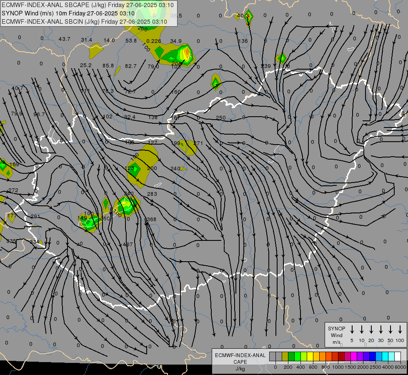
Task: Click the 10 m/s wind arrow in legend
Action: 361,329
